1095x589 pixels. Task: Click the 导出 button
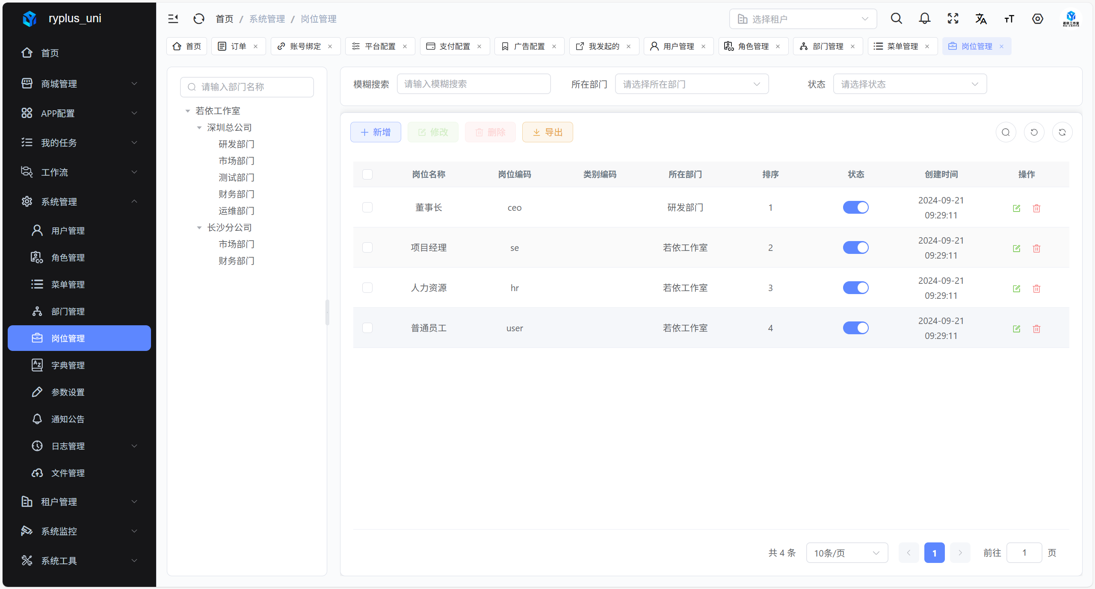coord(547,132)
